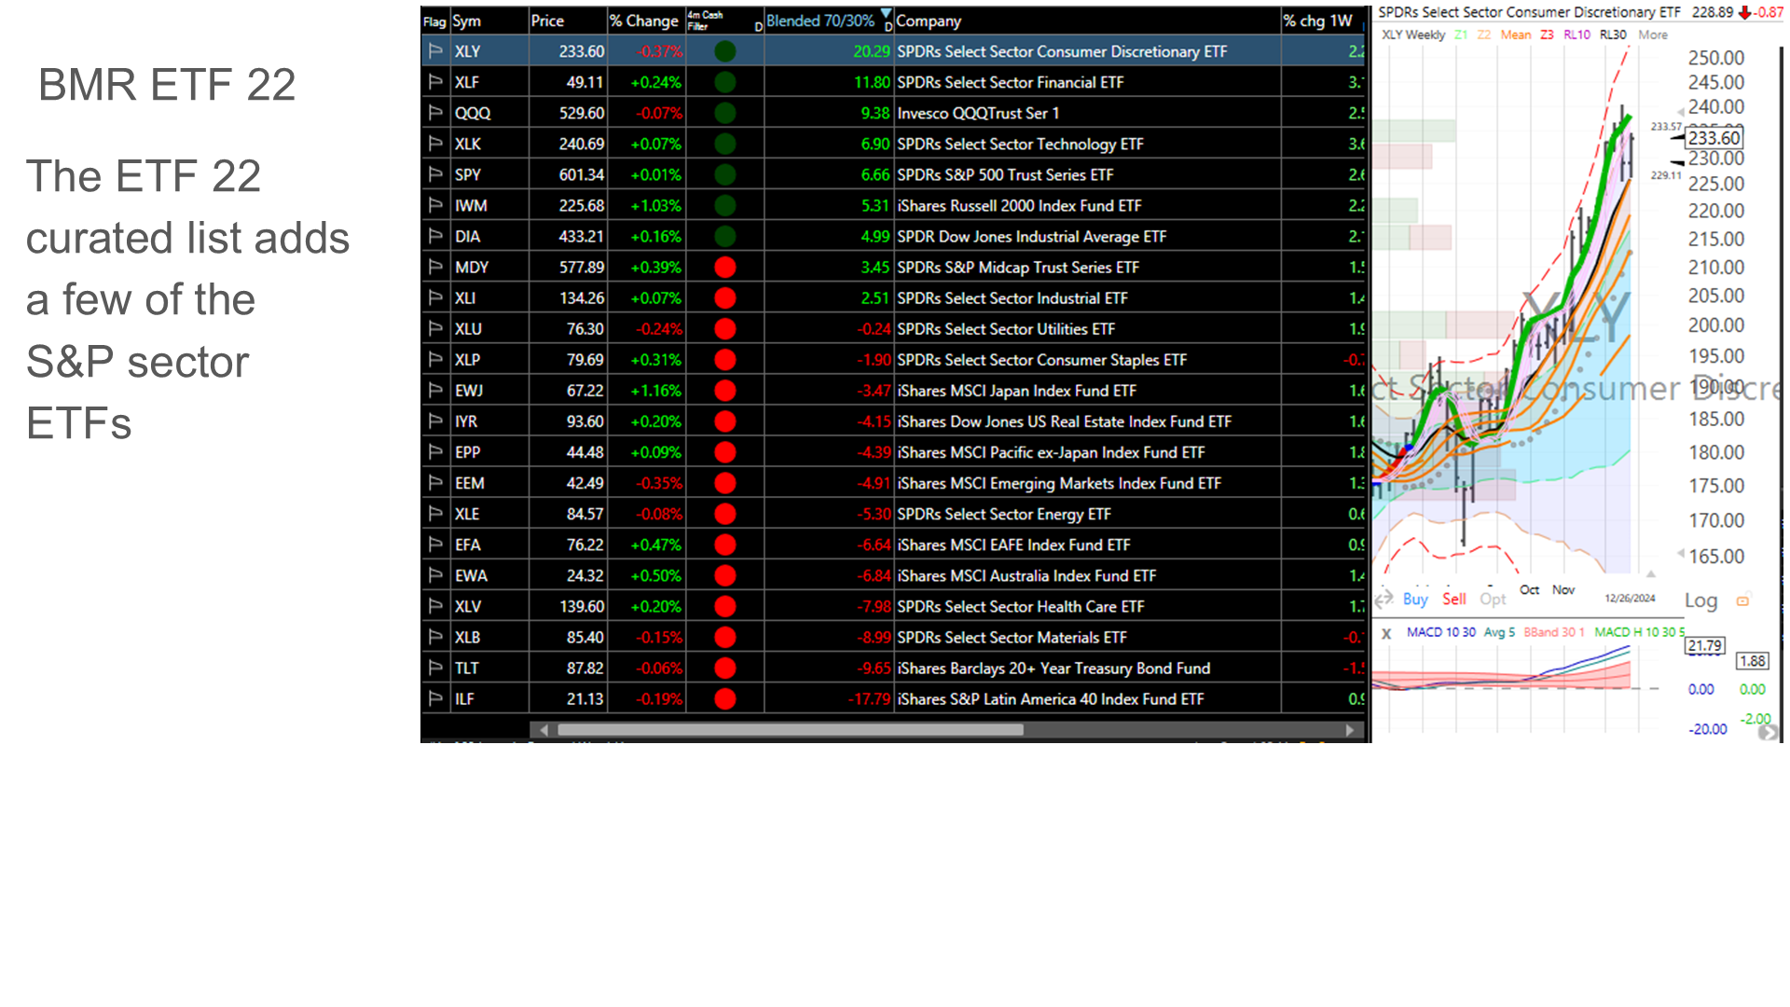This screenshot has height=1007, width=1790.
Task: Click the X icon to remove the MACD pane
Action: (x=1386, y=632)
